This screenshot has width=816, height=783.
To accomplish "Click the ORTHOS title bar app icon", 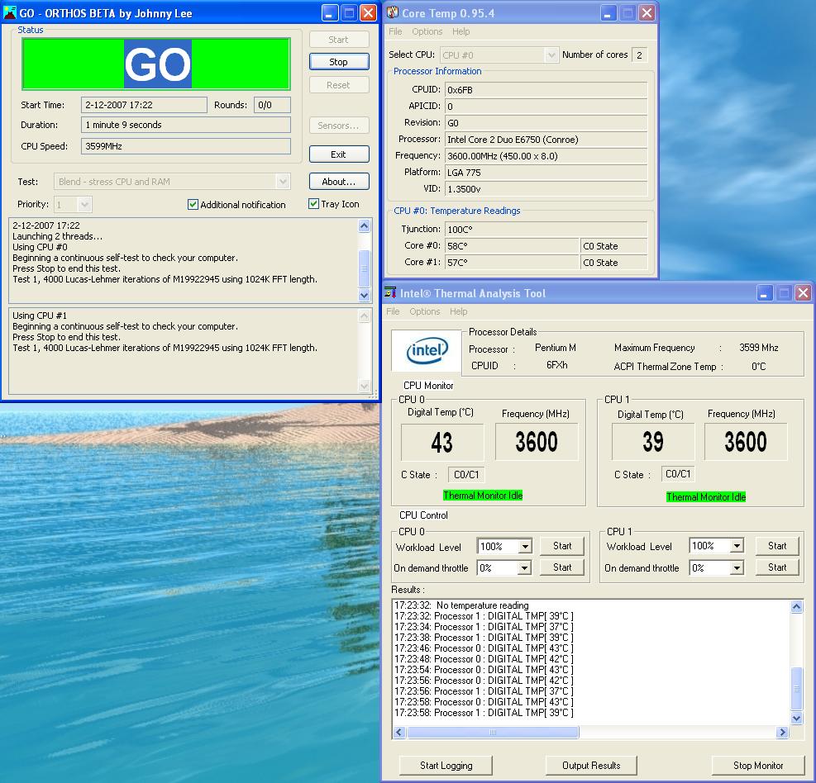I will 10,12.
